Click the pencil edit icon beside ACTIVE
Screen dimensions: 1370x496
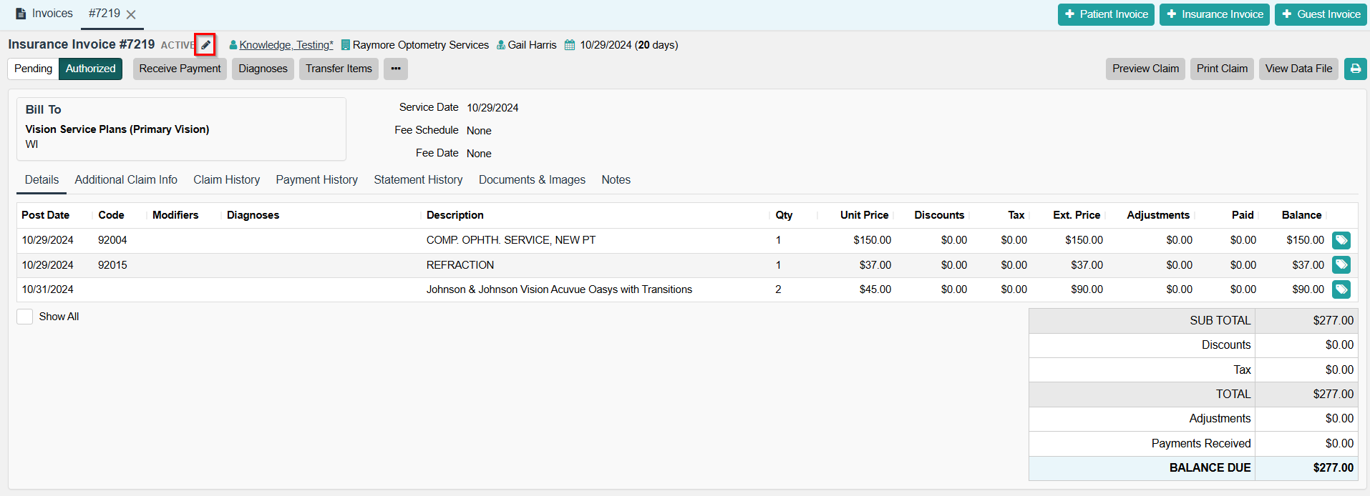tap(205, 45)
